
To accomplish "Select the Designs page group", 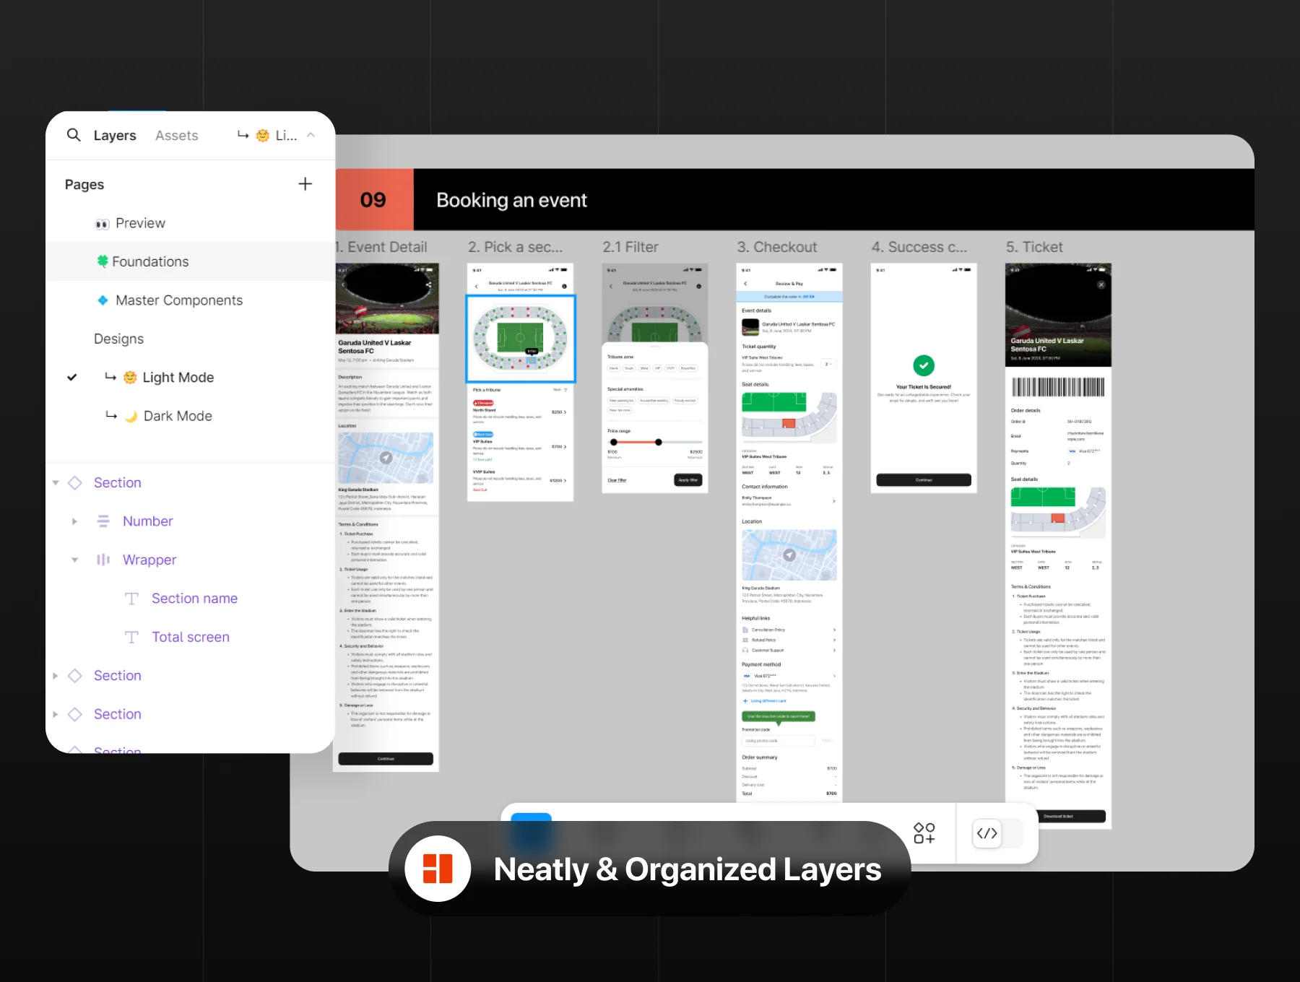I will click(x=118, y=339).
